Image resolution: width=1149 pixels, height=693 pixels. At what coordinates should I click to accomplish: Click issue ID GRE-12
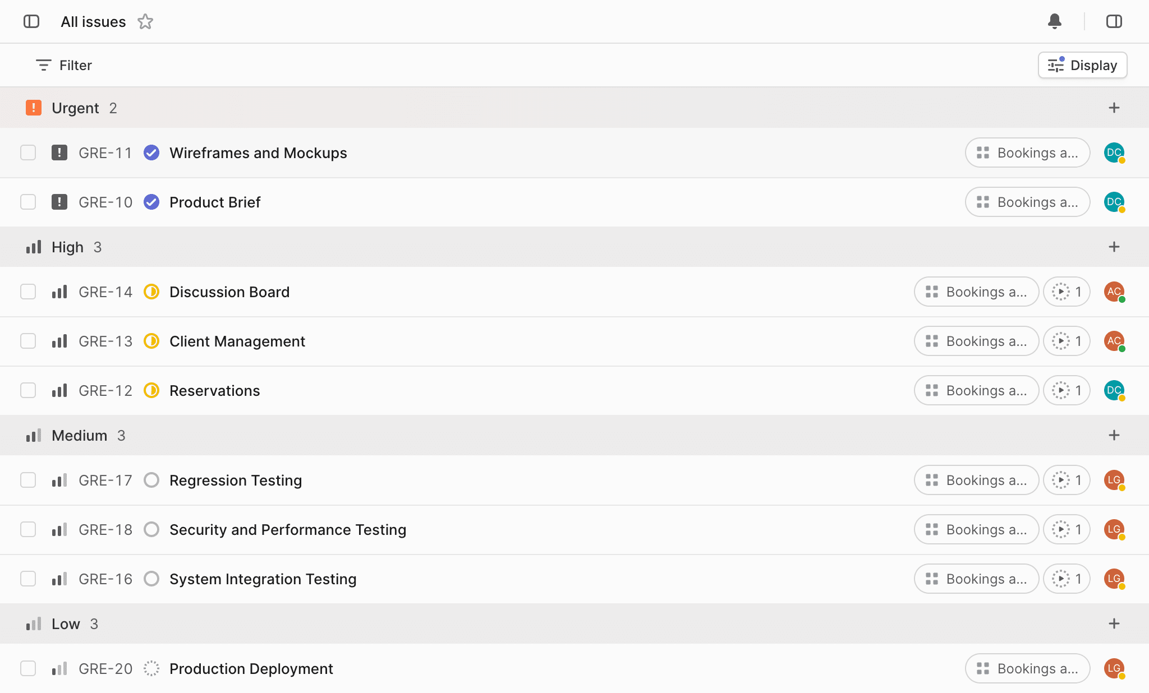(105, 390)
